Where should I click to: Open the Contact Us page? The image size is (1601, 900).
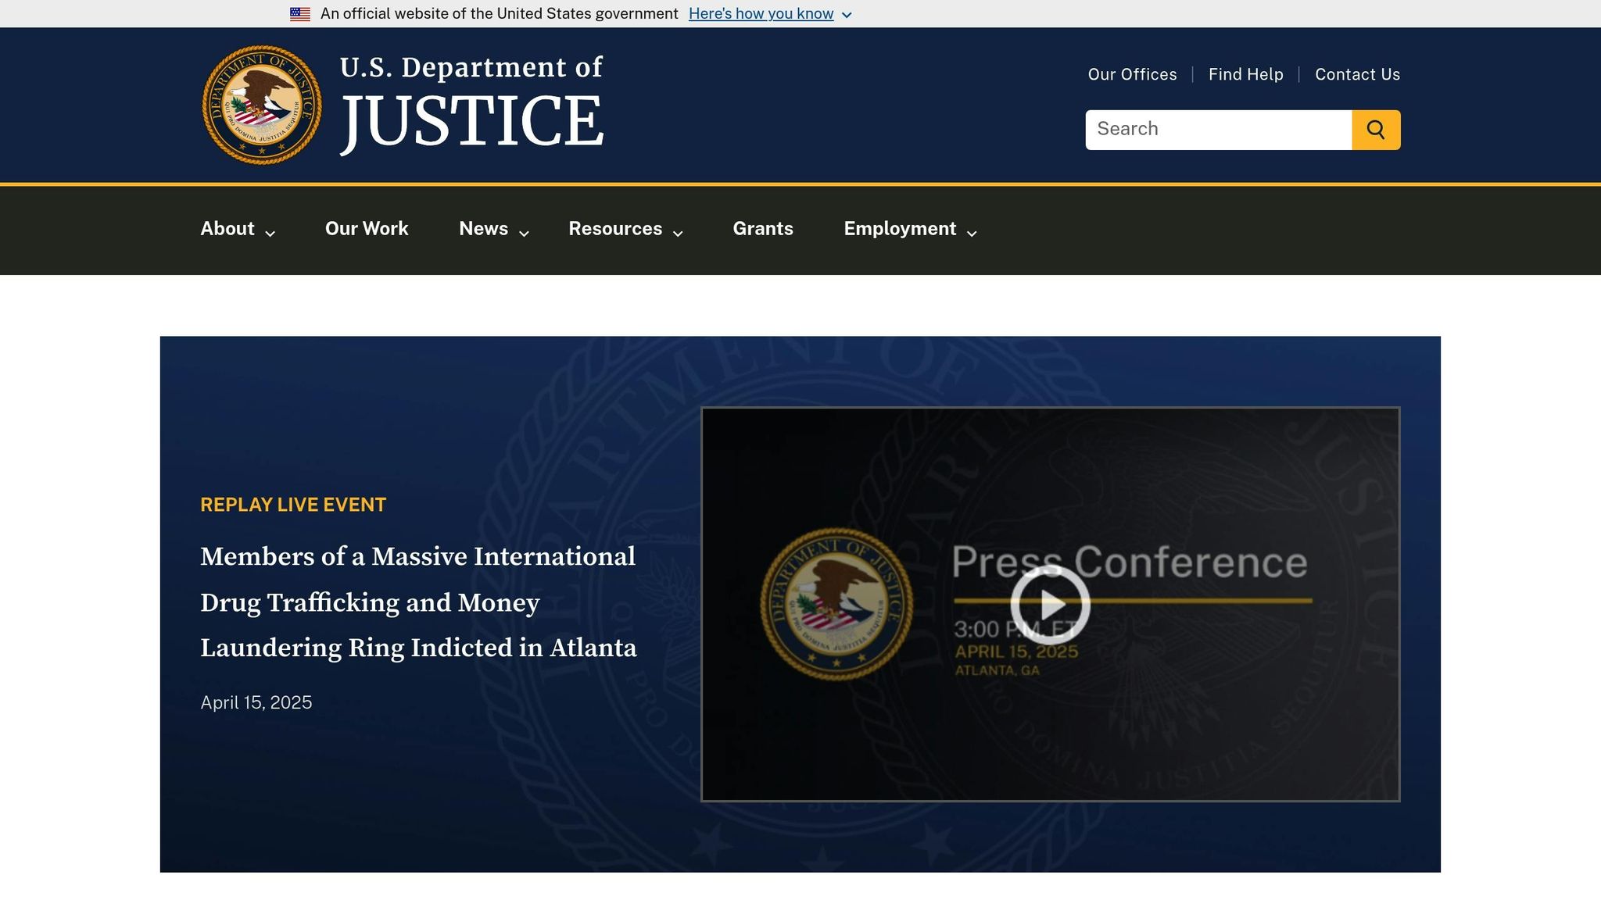1357,74
